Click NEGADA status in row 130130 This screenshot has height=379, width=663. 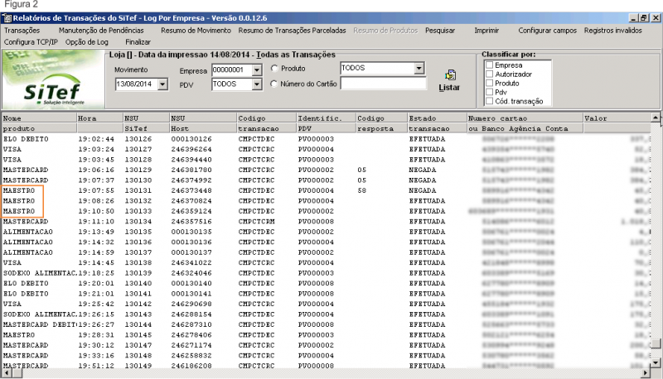click(x=423, y=180)
